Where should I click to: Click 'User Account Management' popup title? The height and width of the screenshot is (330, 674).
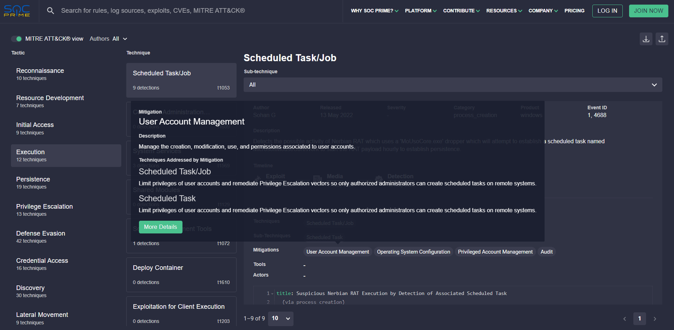192,122
